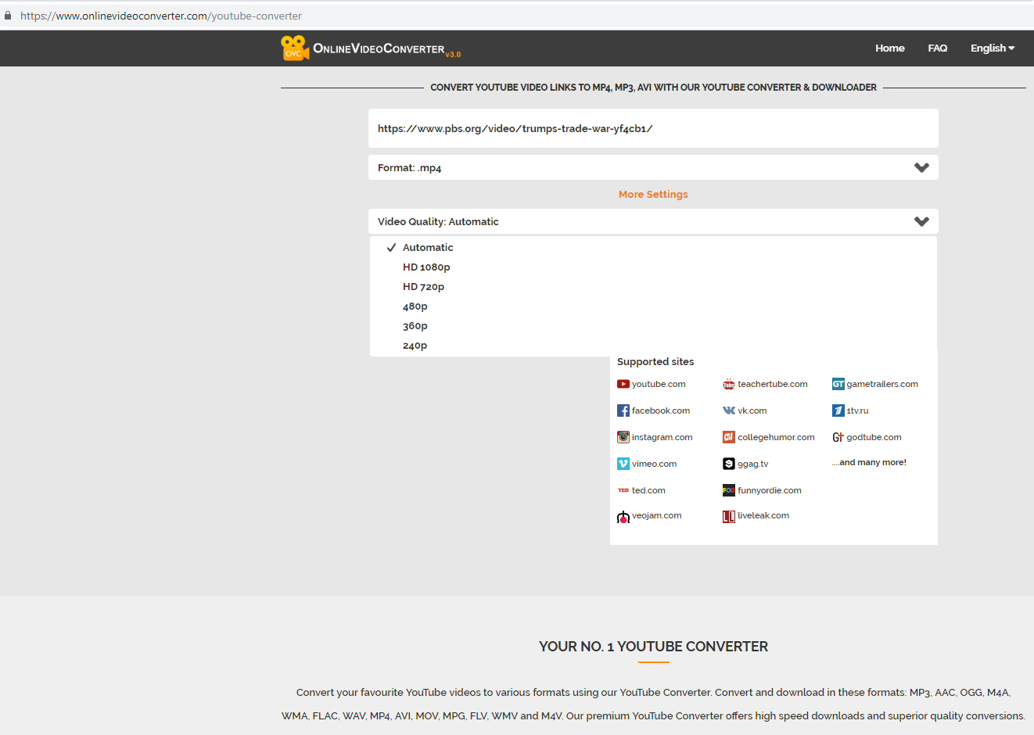Click the checkmark beside Automatic
Screen dimensions: 1034x735
pos(391,247)
